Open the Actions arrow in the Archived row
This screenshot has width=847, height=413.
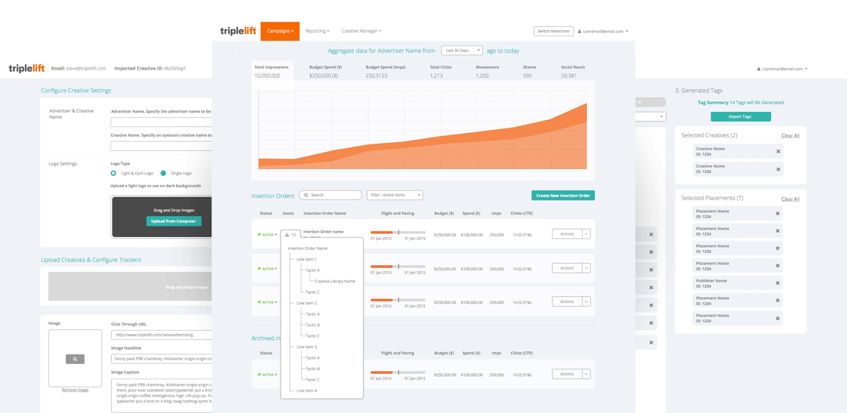point(586,374)
